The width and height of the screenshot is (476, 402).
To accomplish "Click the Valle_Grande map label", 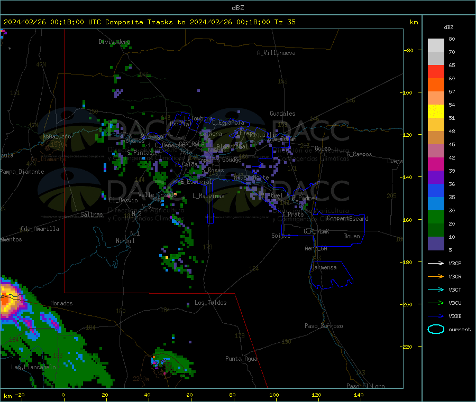I will click(x=157, y=194).
